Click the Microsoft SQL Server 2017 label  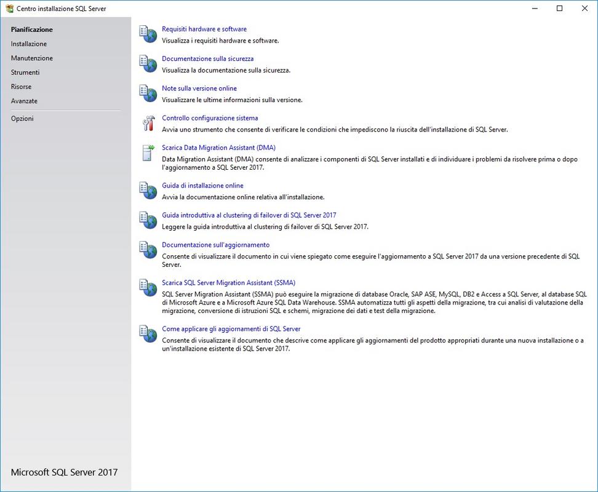point(64,472)
